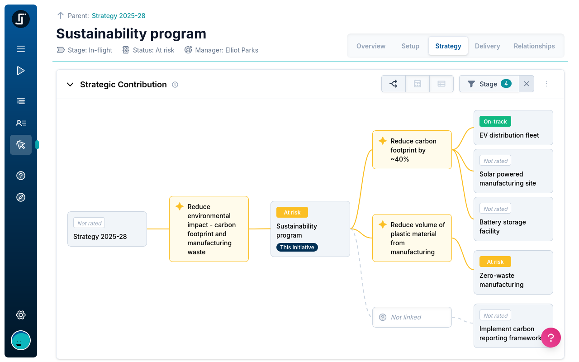
Task: Clear the Stage filter with X
Action: point(527,84)
